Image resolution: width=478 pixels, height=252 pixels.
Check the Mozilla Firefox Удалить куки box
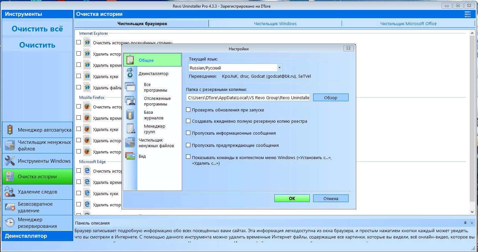pos(78,129)
